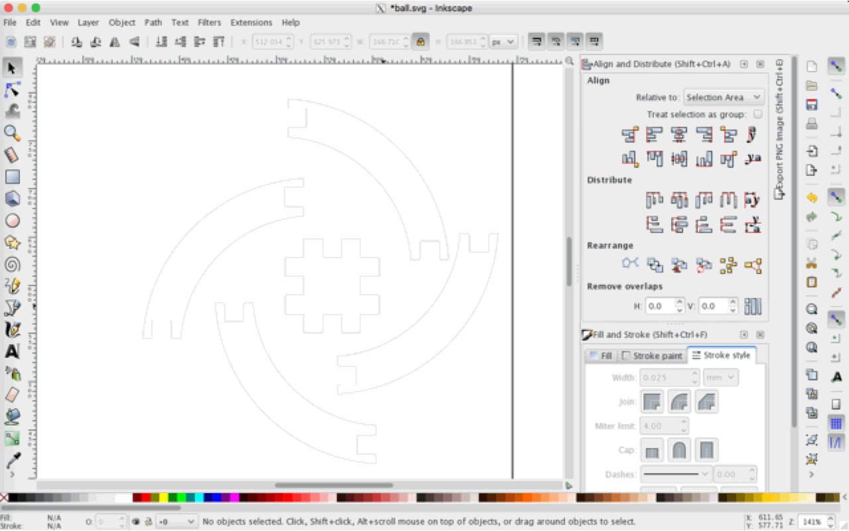849x531 pixels.
Task: Expand more tools chevron in toolbox
Action: point(12,474)
